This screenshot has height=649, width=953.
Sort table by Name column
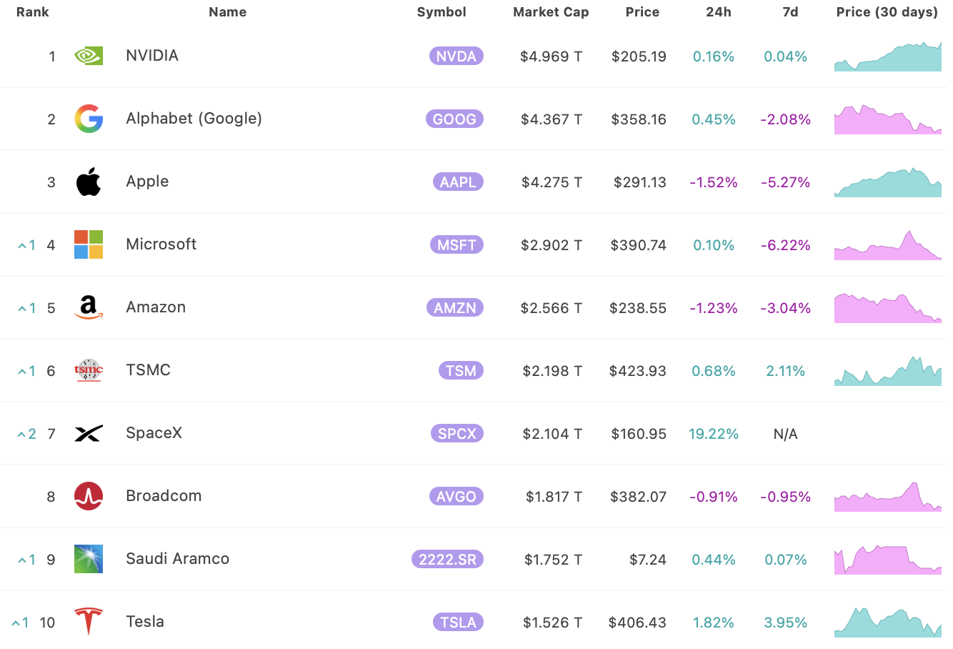pyautogui.click(x=228, y=12)
